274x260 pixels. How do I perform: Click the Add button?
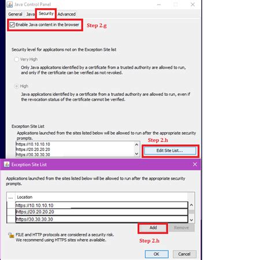tap(153, 228)
